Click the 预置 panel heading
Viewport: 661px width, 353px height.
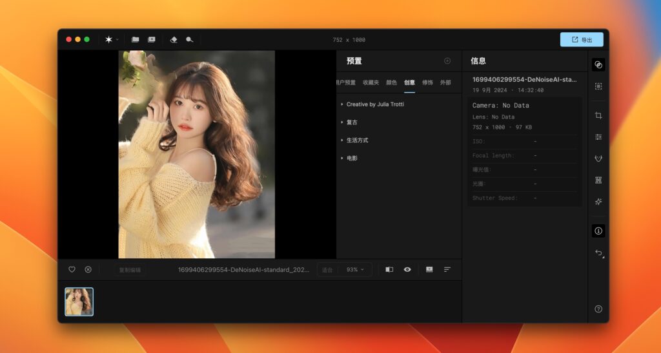[354, 61]
